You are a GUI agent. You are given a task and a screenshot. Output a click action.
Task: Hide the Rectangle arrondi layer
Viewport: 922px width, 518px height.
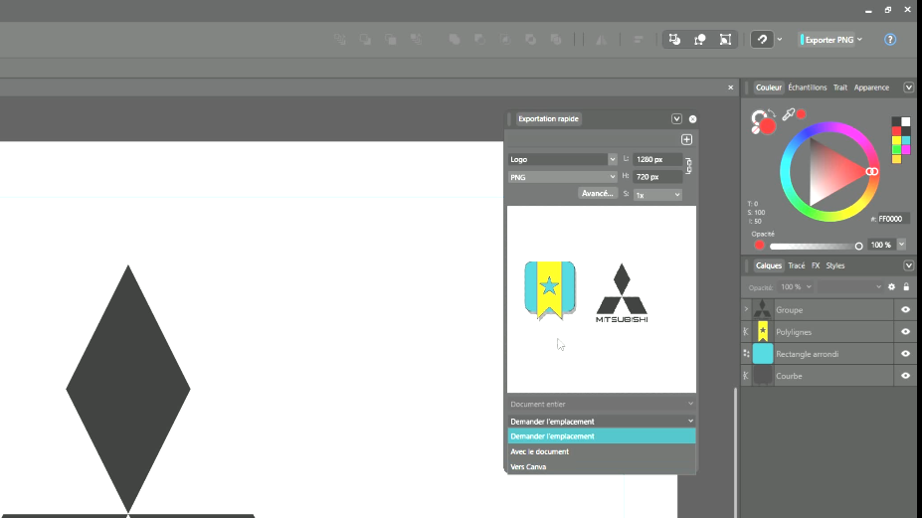(x=905, y=354)
